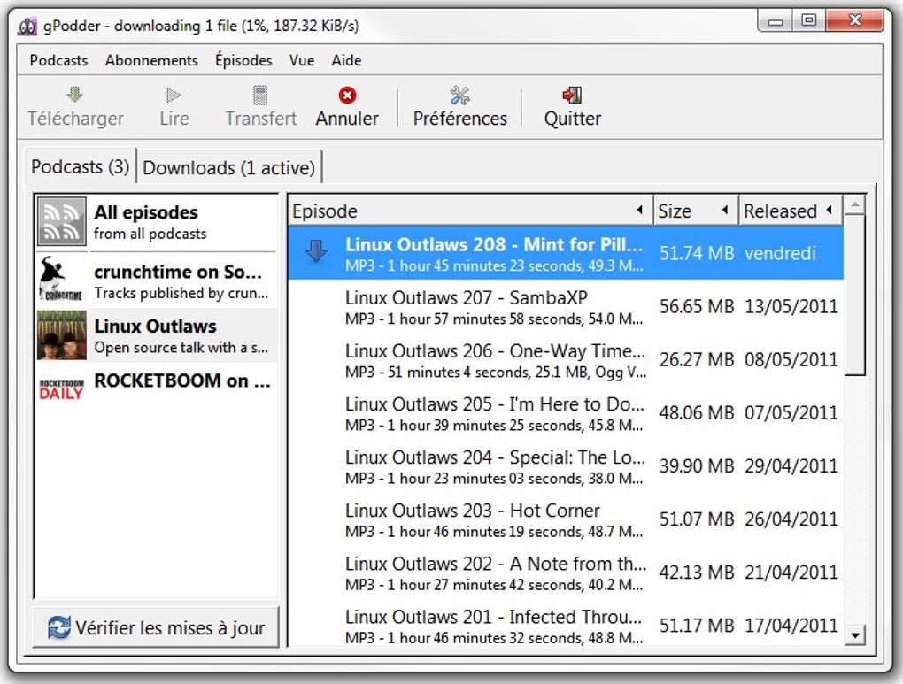Click the 21/04/2011 release date
Screen dimensions: 903x684
(x=791, y=573)
